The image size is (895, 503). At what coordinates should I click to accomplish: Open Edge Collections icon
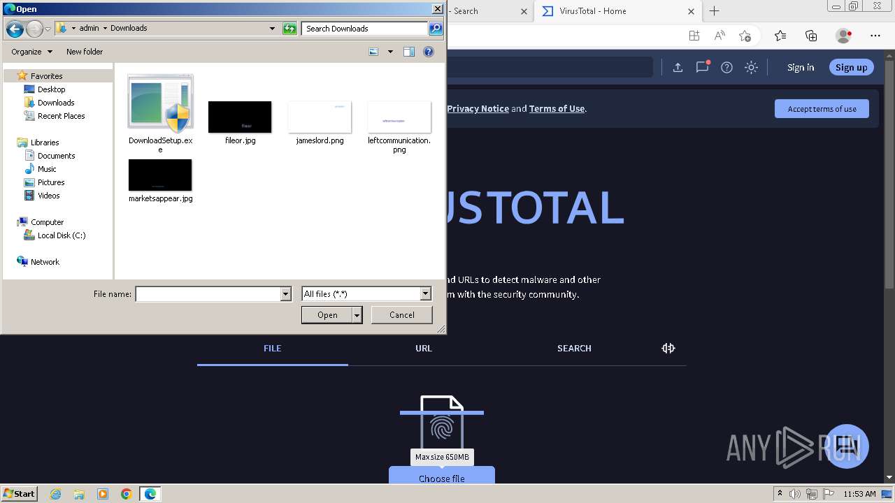pyautogui.click(x=811, y=36)
